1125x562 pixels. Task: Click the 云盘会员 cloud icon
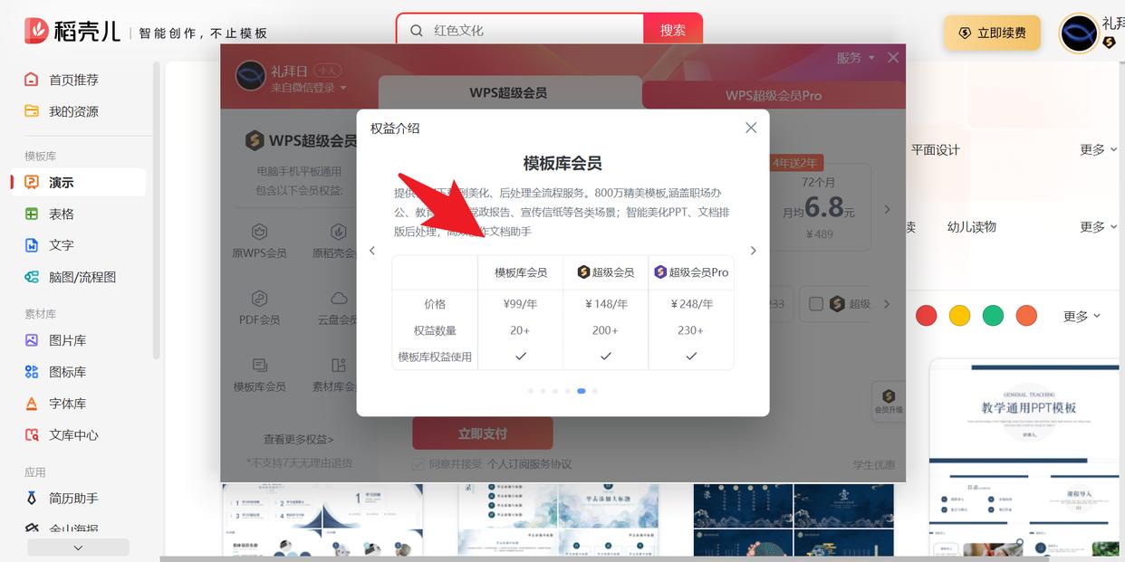[x=338, y=298]
